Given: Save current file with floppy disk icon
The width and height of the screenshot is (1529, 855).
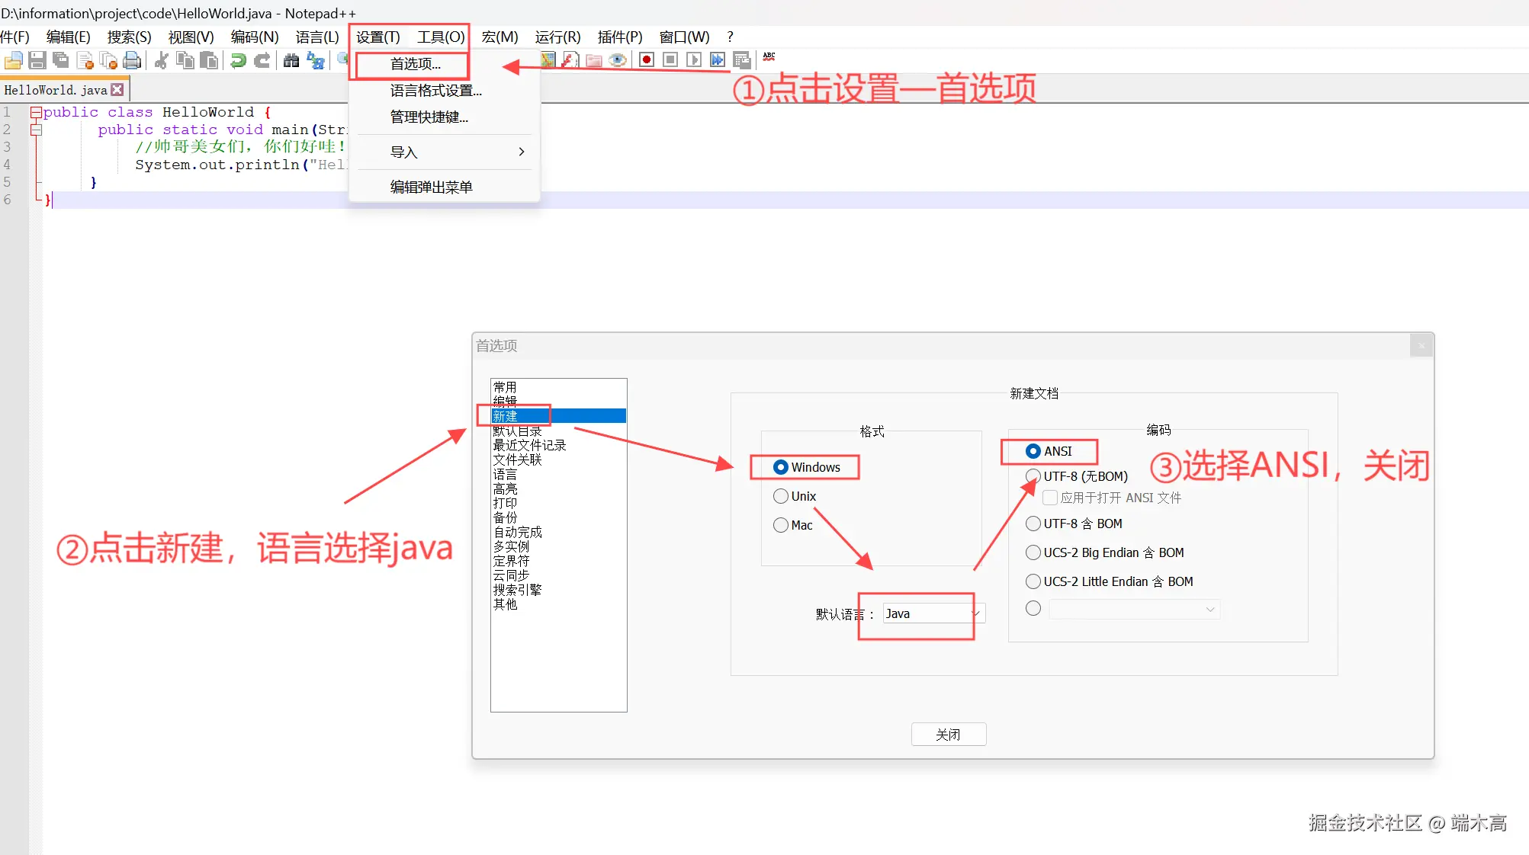Looking at the screenshot, I should (x=37, y=60).
